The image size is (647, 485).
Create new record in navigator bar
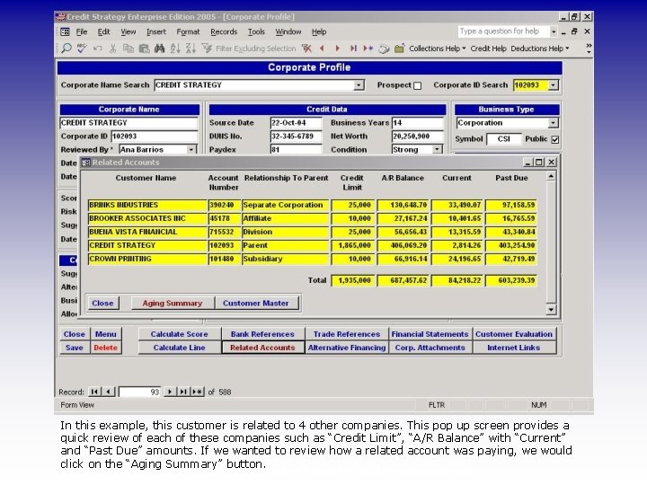click(197, 392)
